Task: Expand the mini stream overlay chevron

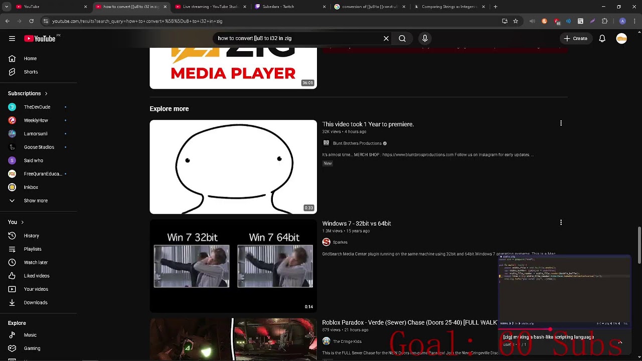Action: (x=620, y=342)
